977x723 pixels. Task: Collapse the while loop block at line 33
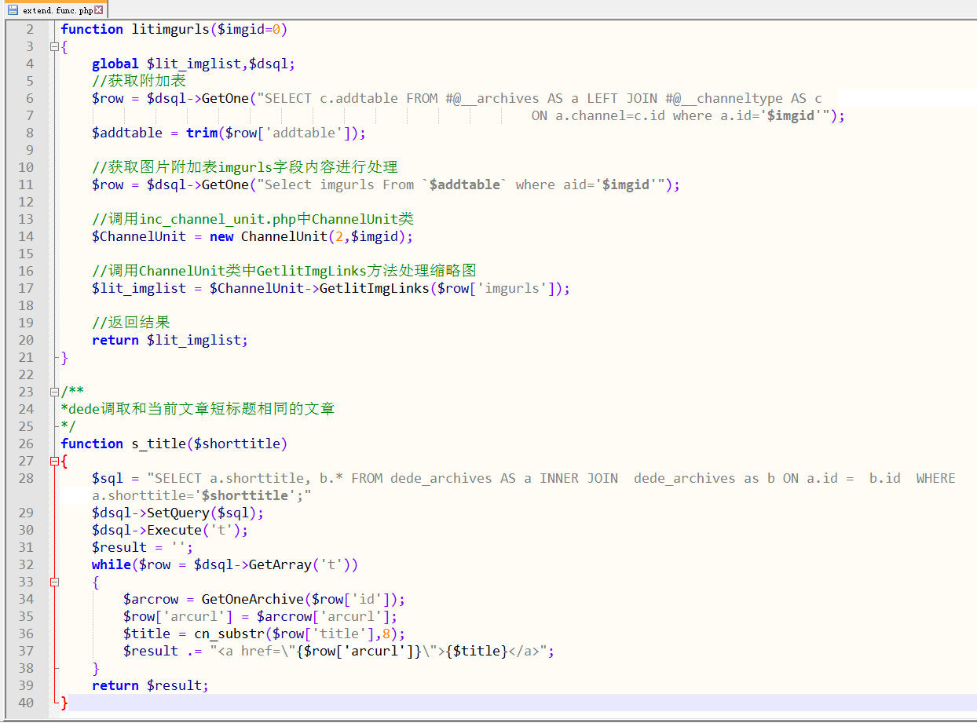[x=54, y=582]
